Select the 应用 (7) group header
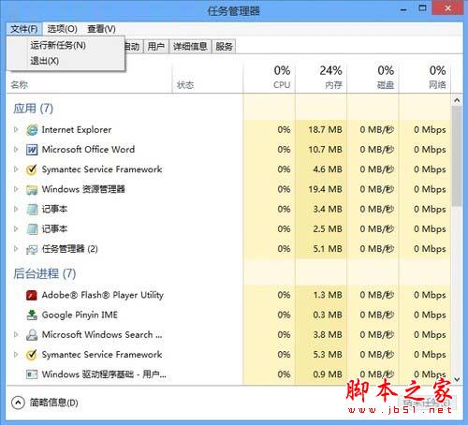Viewport: 468px width, 425px height. pyautogui.click(x=33, y=109)
